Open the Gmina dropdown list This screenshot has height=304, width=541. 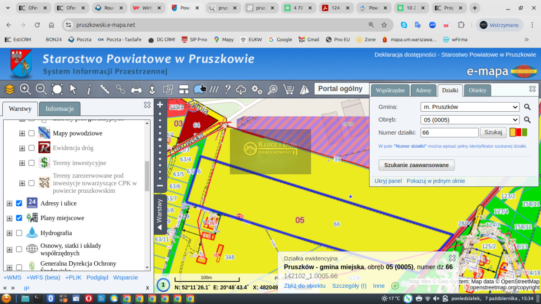click(x=470, y=107)
